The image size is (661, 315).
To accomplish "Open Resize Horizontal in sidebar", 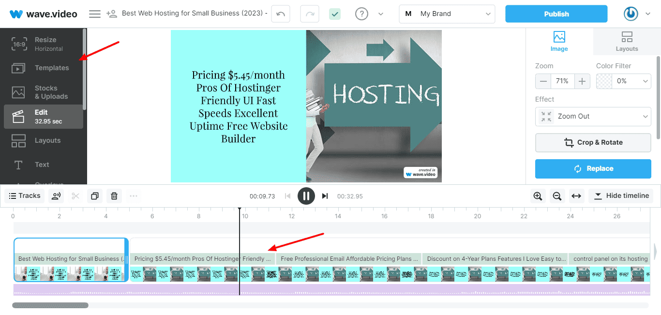I will point(43,44).
